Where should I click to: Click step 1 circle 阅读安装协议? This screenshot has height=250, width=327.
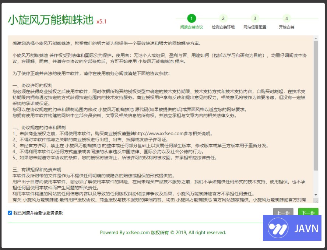191,18
